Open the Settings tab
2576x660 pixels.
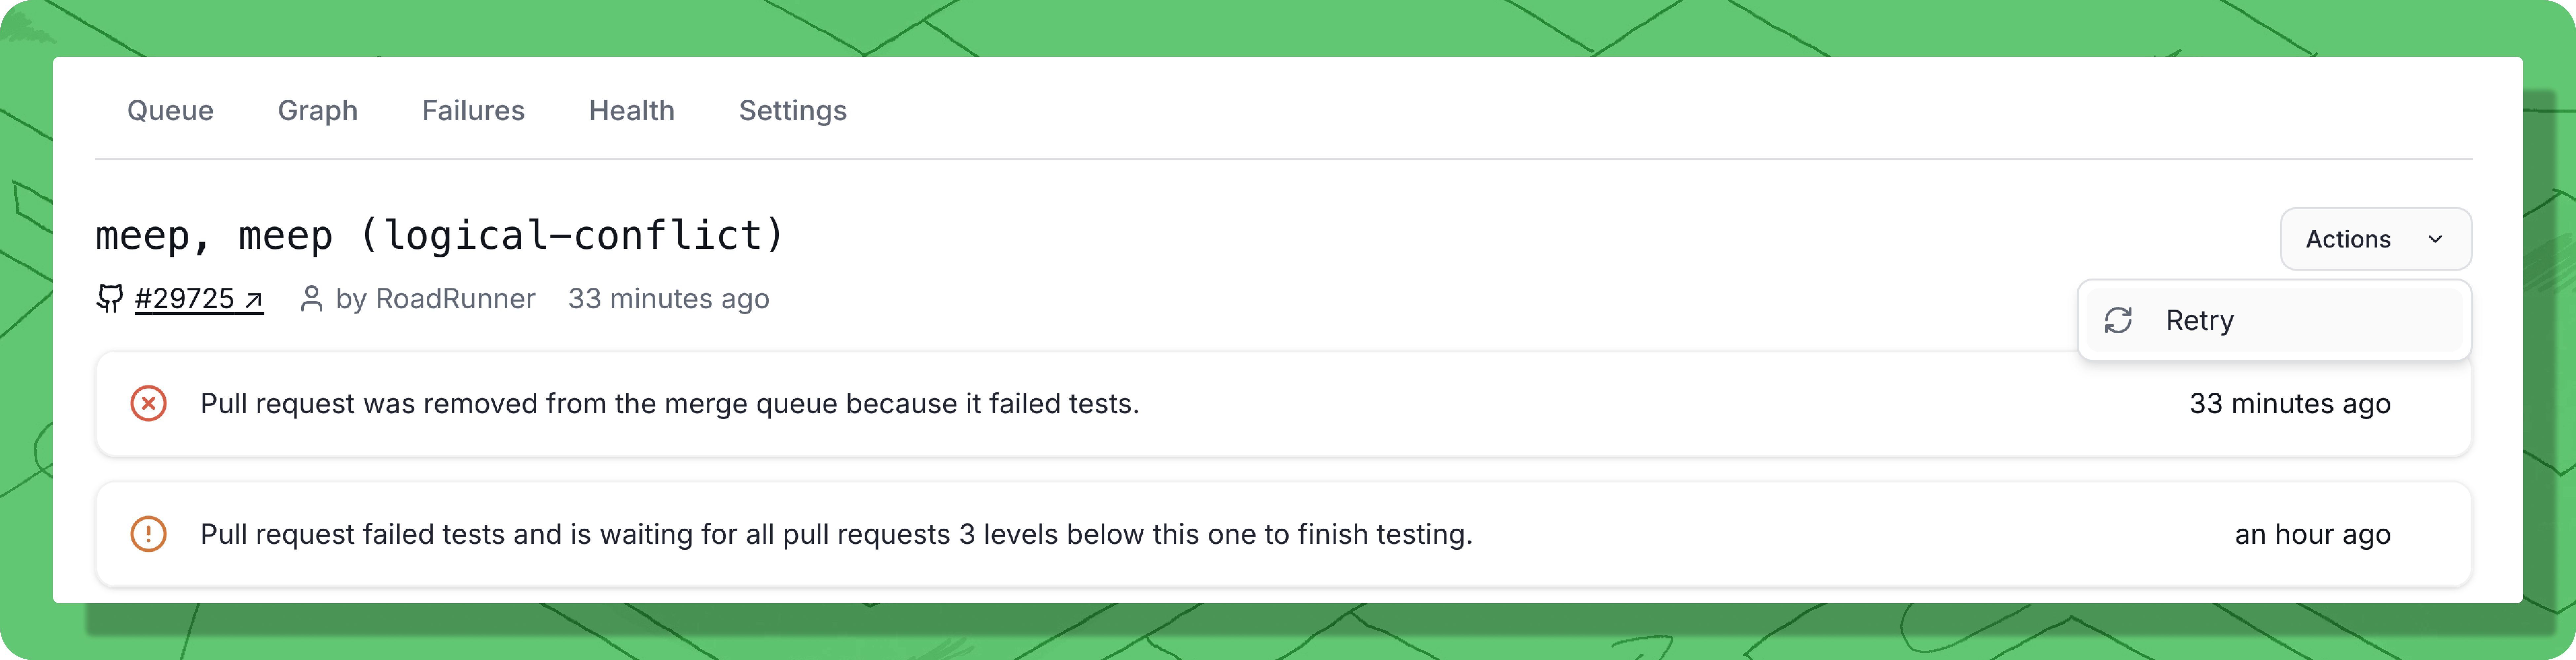(x=792, y=111)
